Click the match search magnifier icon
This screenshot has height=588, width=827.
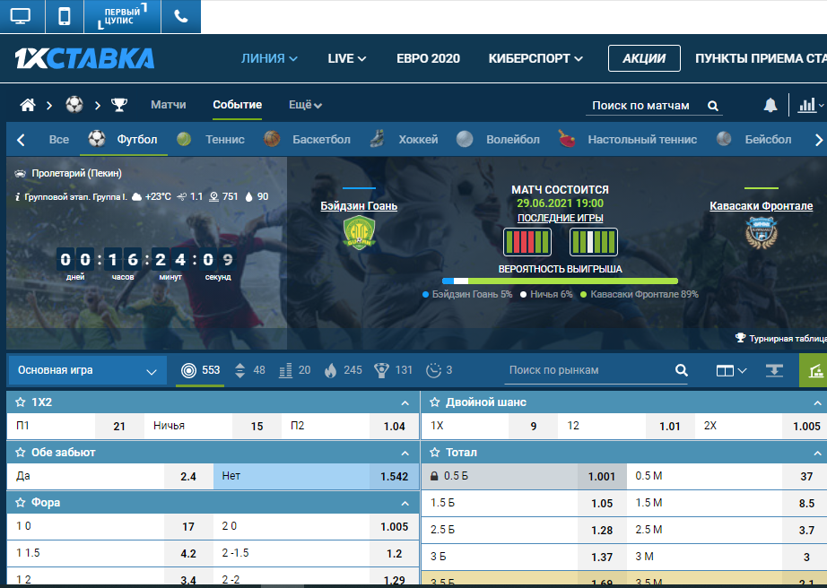point(712,106)
